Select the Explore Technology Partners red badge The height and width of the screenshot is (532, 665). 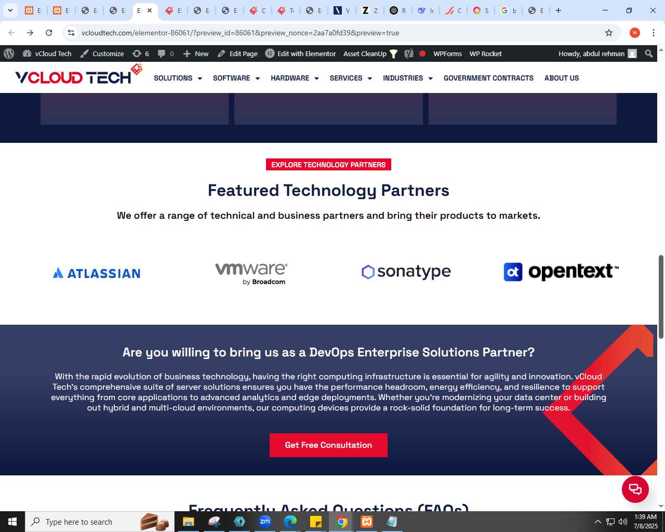pyautogui.click(x=328, y=165)
